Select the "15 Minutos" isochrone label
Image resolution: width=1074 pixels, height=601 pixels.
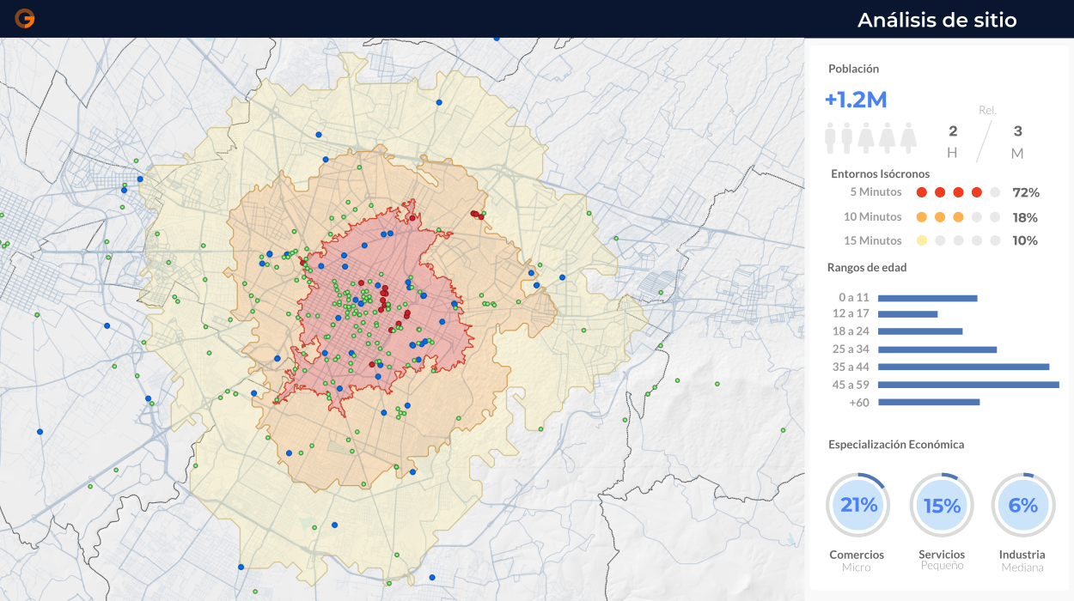873,240
